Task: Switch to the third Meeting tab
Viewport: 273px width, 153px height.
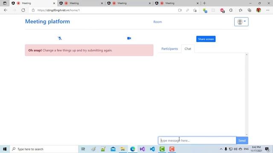Action: pos(129,3)
